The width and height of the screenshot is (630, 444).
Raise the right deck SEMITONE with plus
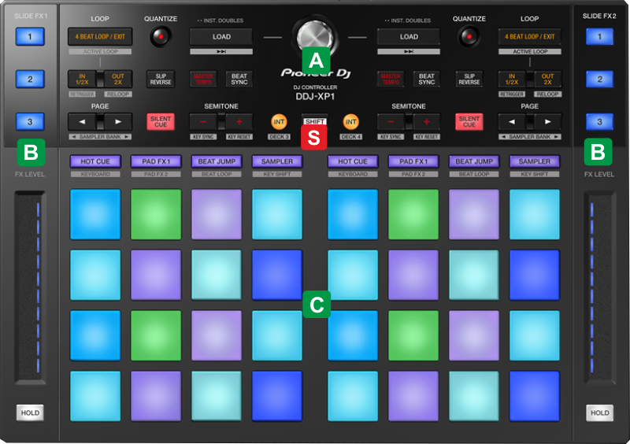pyautogui.click(x=427, y=121)
